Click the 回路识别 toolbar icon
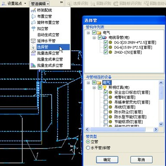This screenshot has width=166, height=166. point(93,3)
